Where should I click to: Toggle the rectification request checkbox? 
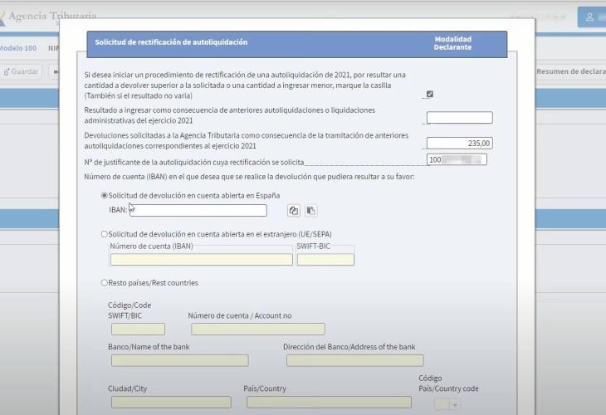(x=429, y=94)
